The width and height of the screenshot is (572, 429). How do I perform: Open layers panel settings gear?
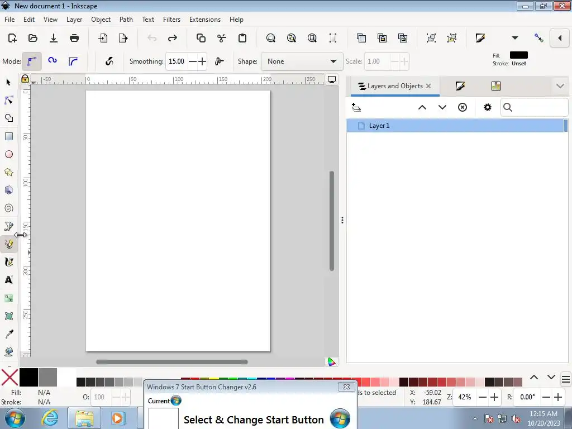click(x=487, y=107)
